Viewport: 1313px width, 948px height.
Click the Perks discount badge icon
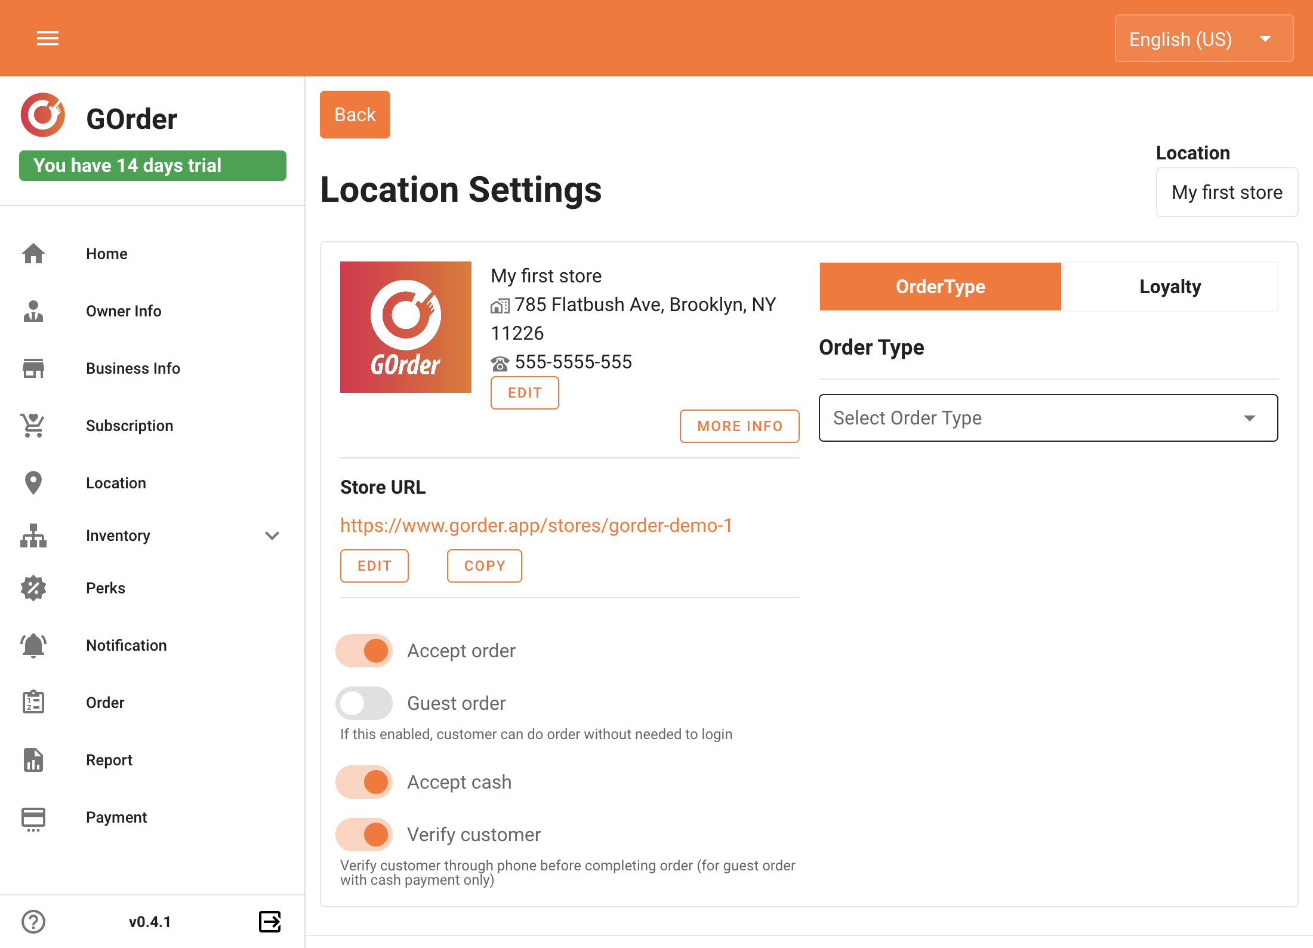click(x=33, y=588)
